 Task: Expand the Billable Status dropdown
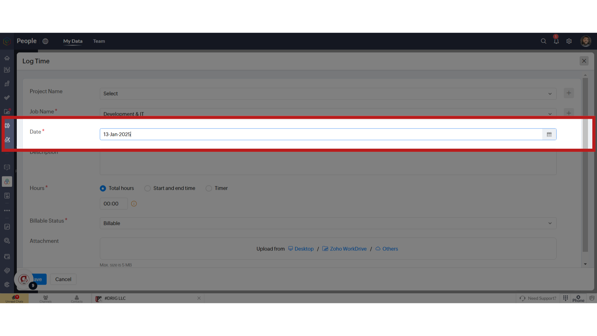(550, 223)
